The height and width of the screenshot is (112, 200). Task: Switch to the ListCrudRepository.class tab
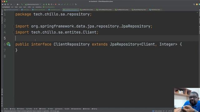coord(105,10)
